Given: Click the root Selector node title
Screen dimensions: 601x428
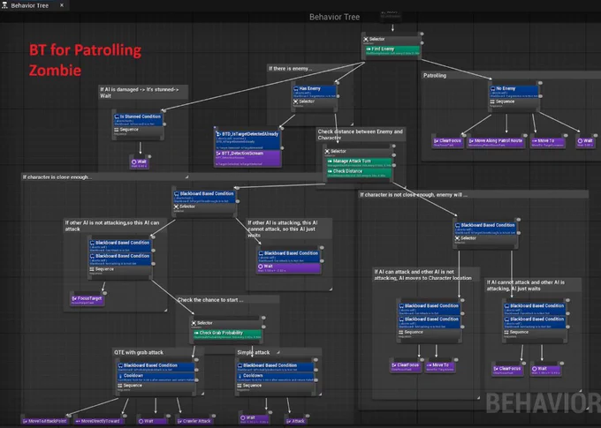Looking at the screenshot, I should [377, 39].
